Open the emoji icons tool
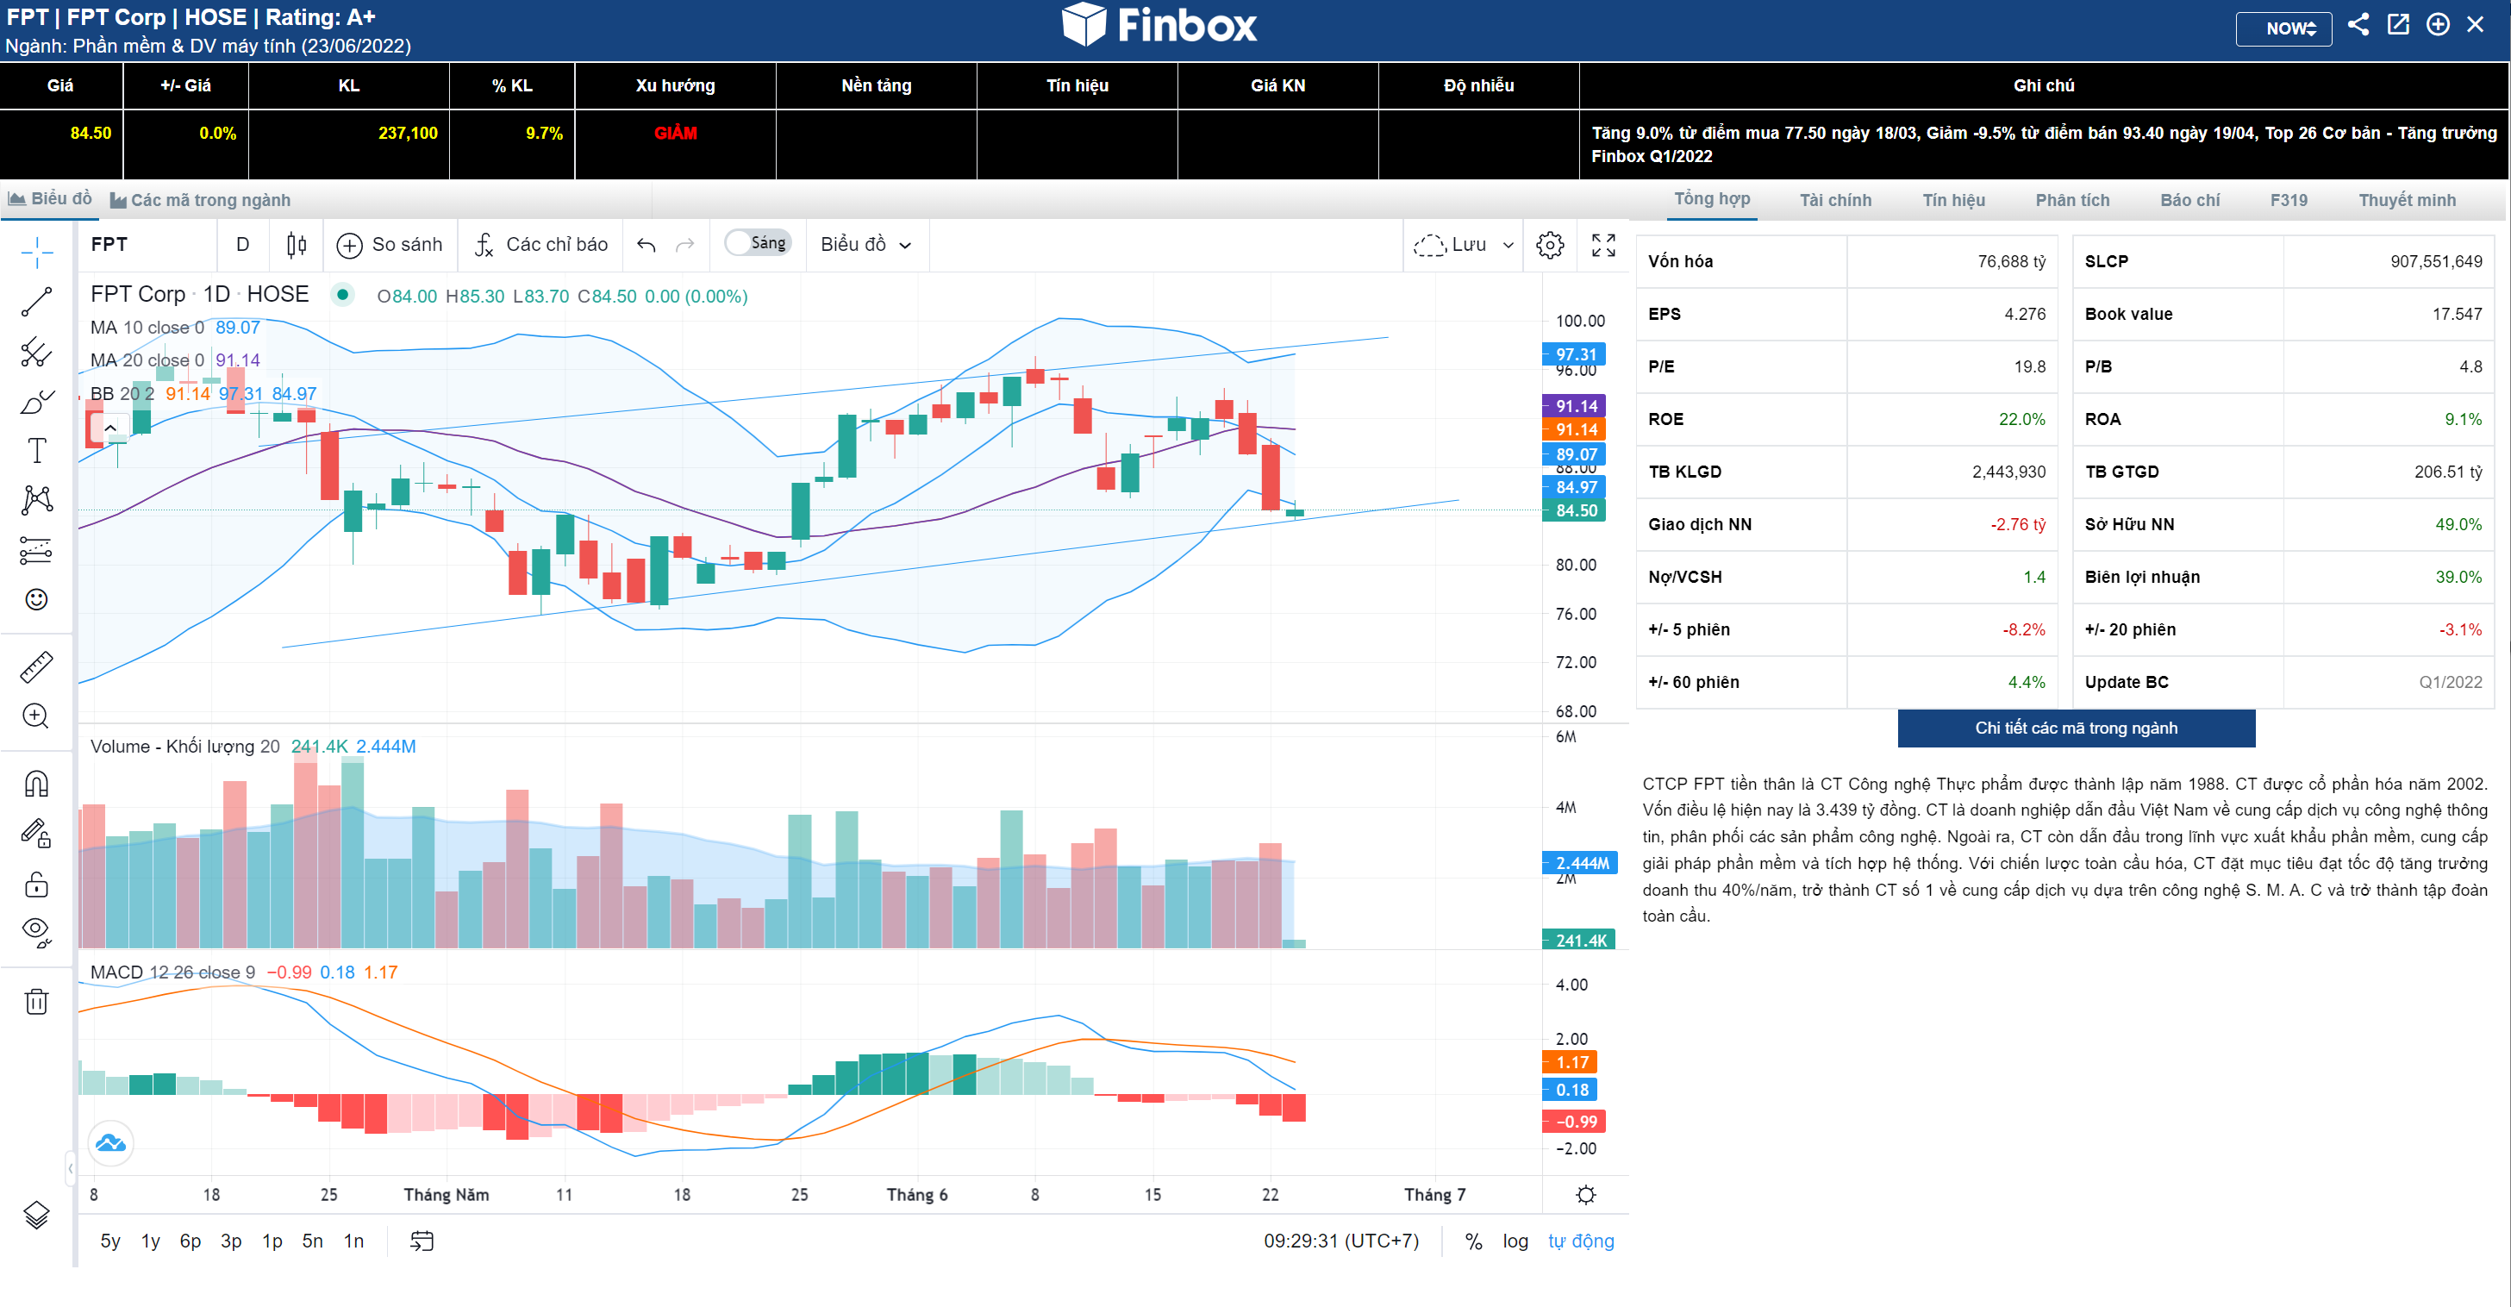The width and height of the screenshot is (2511, 1307). (36, 599)
